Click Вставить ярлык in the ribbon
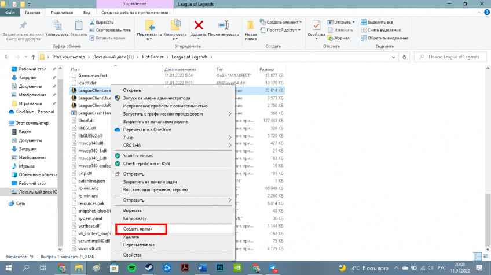Image resolution: width=491 pixels, height=275 pixels. coord(108,38)
